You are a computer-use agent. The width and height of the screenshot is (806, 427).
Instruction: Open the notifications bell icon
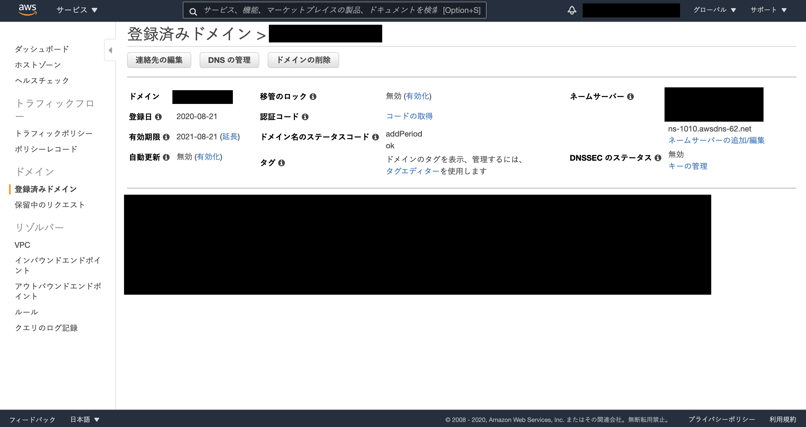[x=572, y=10]
